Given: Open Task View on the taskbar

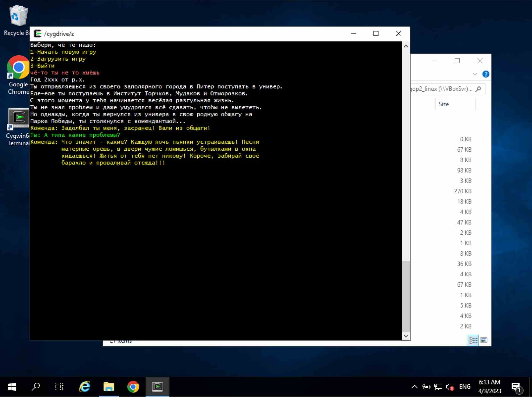Looking at the screenshot, I should coord(59,387).
